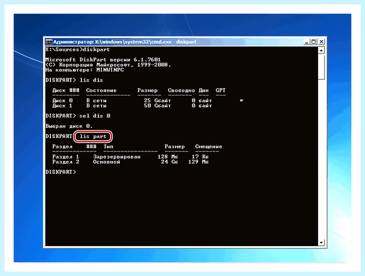Click the 'Раздел 1' row label
Screen dimensions: 365x276
(x=66, y=157)
